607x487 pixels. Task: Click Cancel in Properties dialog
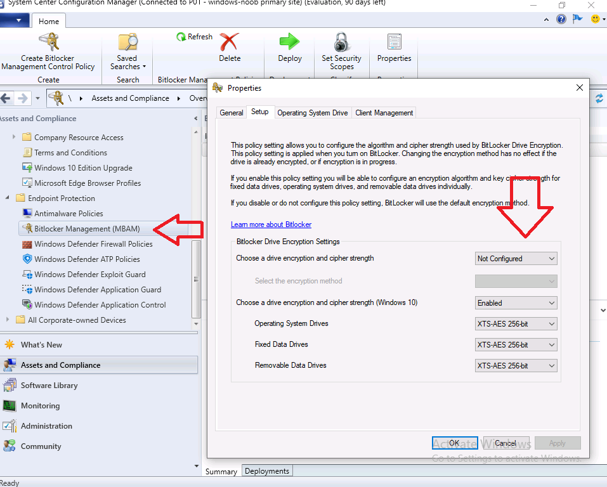505,443
